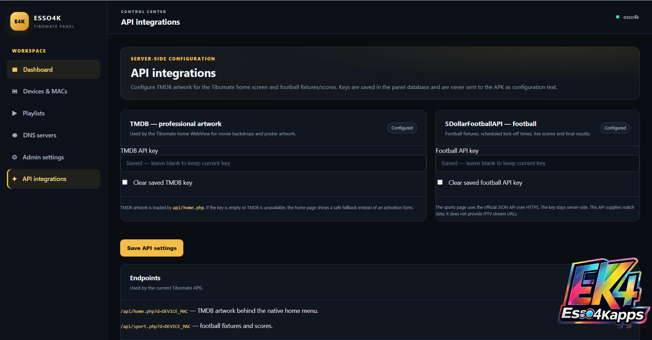Click the E4K logo badge

(20, 21)
